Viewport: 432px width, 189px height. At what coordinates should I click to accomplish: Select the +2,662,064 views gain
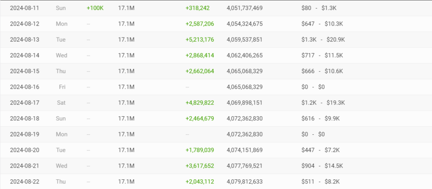coord(200,71)
